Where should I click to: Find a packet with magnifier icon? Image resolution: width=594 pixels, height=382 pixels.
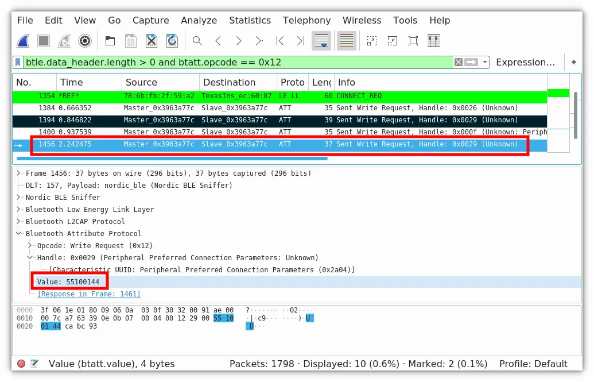coord(197,41)
